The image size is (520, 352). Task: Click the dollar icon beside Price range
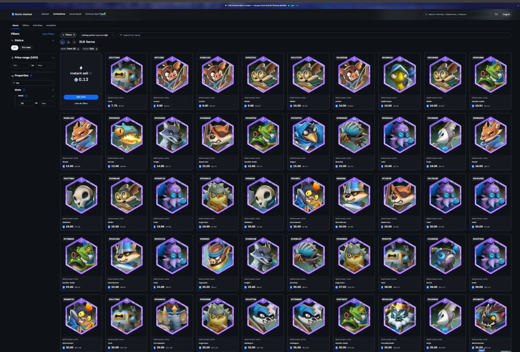(x=13, y=57)
